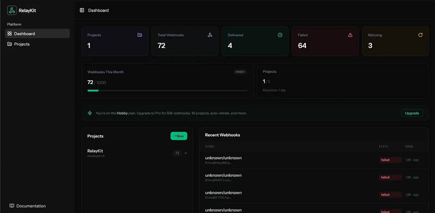
Task: Open the Documentation link
Action: point(27,206)
